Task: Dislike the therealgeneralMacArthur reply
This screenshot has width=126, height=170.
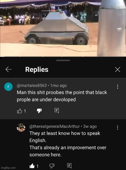Action: [52, 166]
